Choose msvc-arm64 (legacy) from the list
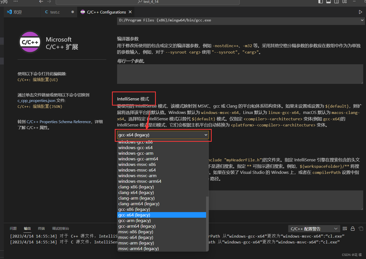366x259 pixels. (x=161, y=249)
